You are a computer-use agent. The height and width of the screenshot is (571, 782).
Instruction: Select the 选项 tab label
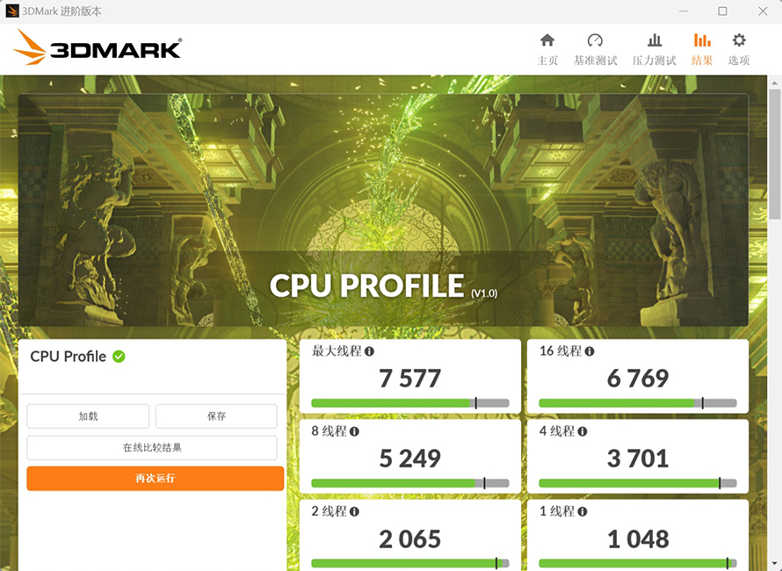coord(739,61)
